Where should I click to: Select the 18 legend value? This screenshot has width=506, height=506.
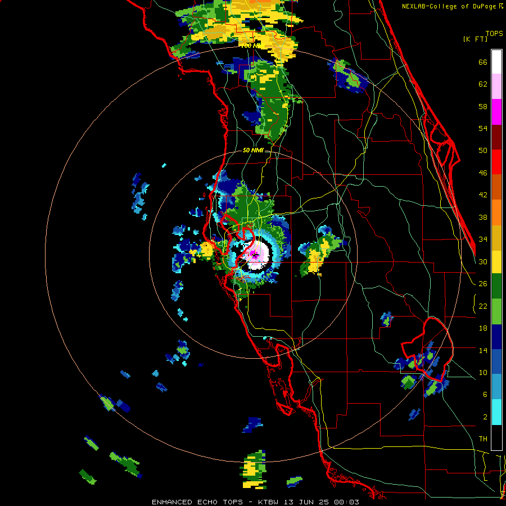(x=483, y=328)
